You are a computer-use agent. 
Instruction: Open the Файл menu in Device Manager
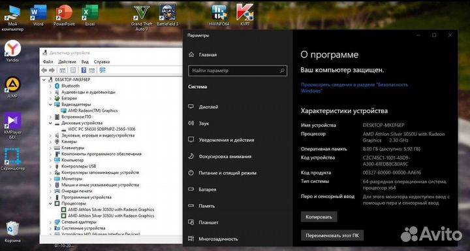pyautogui.click(x=48, y=61)
